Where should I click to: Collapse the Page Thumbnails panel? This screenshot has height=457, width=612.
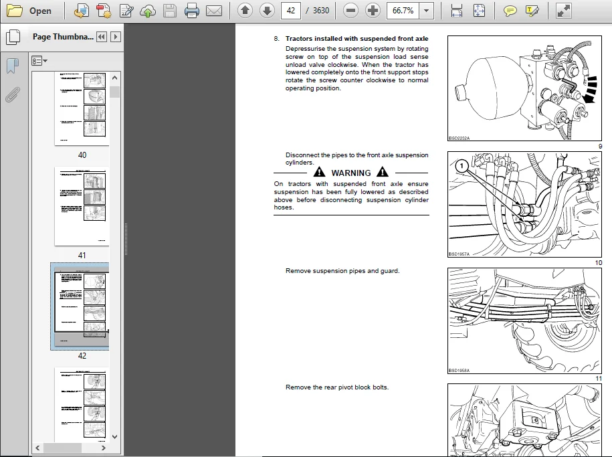(102, 37)
